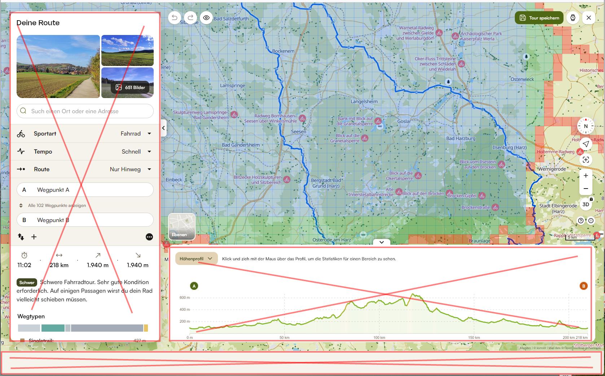Open the Höhenprofil dropdown
This screenshot has width=605, height=376.
[196, 258]
